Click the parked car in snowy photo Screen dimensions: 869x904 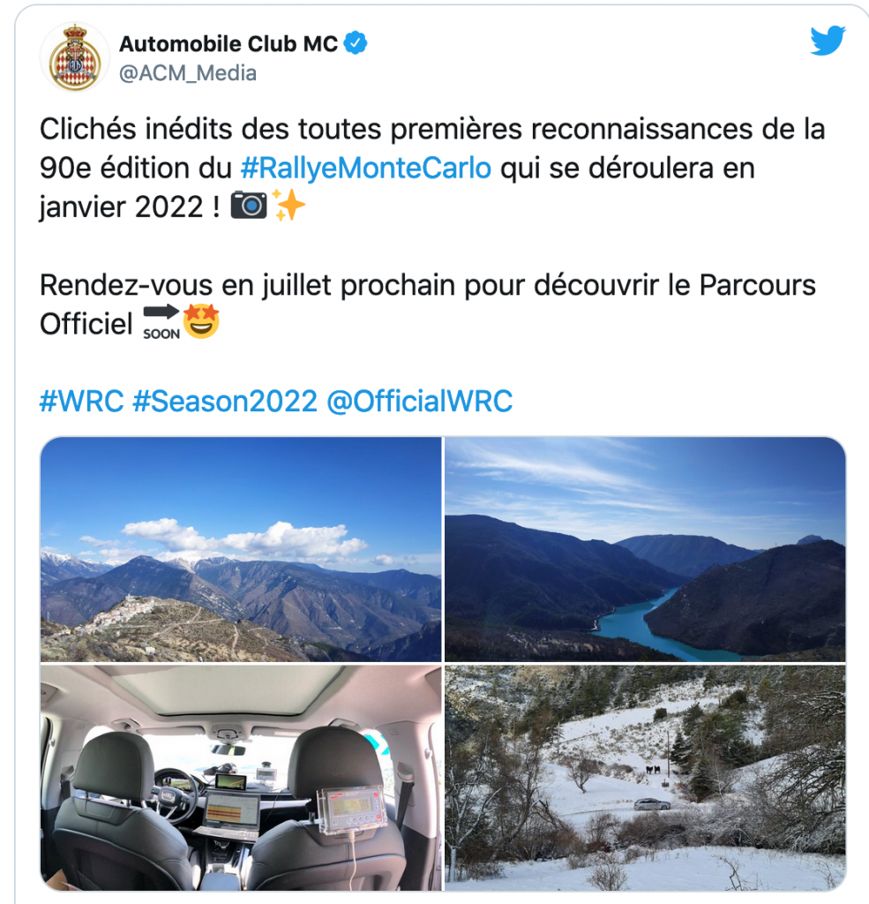(652, 803)
